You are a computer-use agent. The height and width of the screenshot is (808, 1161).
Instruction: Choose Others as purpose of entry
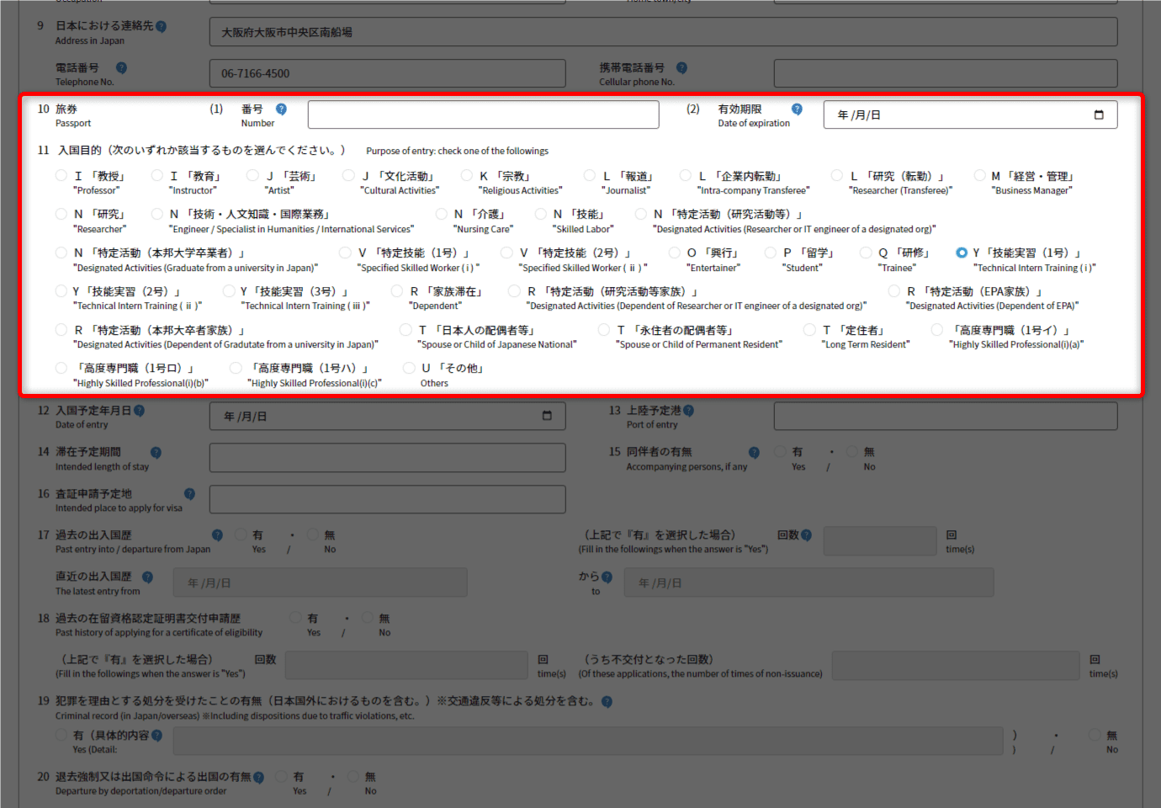click(x=409, y=369)
